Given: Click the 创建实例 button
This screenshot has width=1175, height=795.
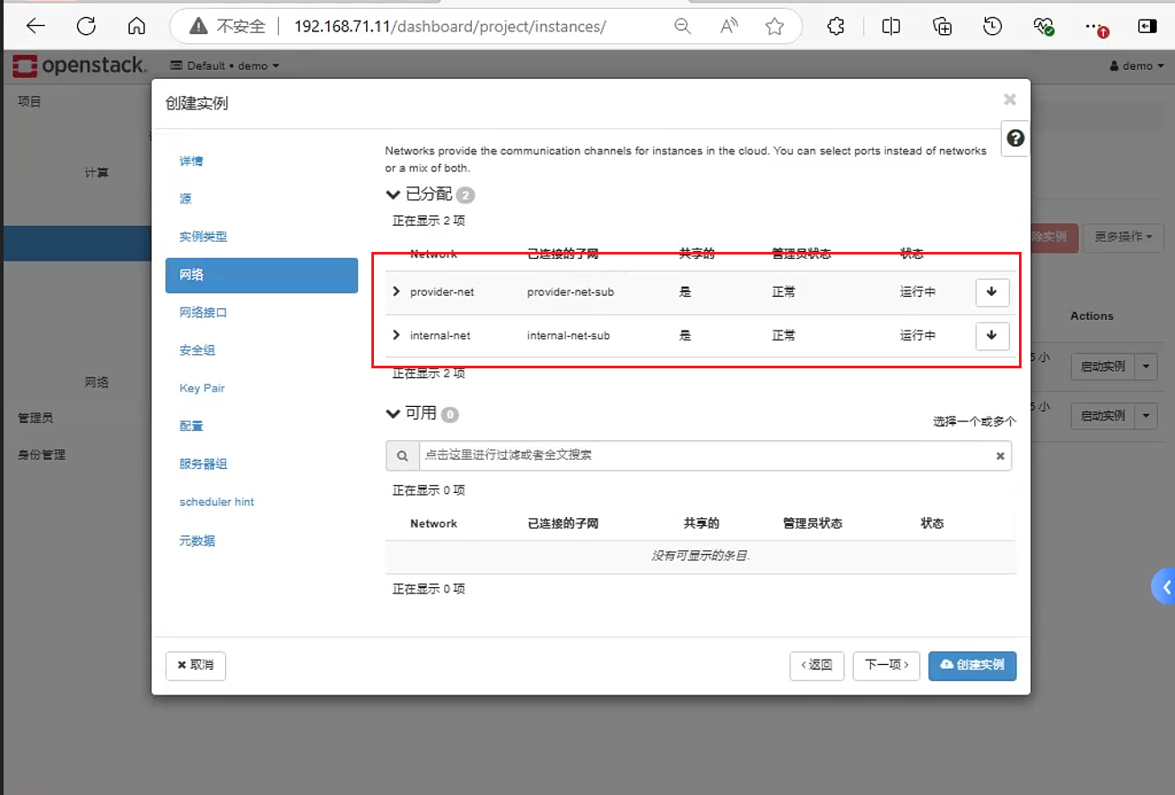Looking at the screenshot, I should coord(972,666).
